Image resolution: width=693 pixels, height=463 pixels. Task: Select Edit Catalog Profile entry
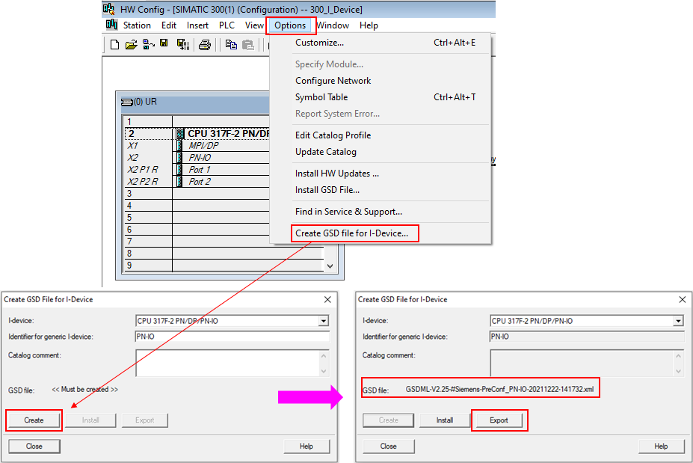[x=381, y=135]
